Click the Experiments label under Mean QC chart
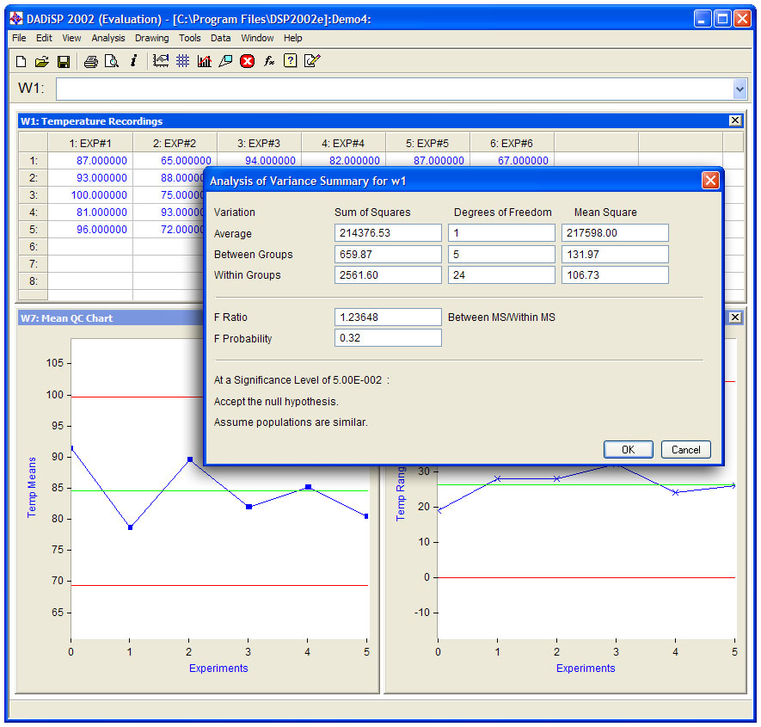Image resolution: width=761 pixels, height=727 pixels. click(x=218, y=668)
